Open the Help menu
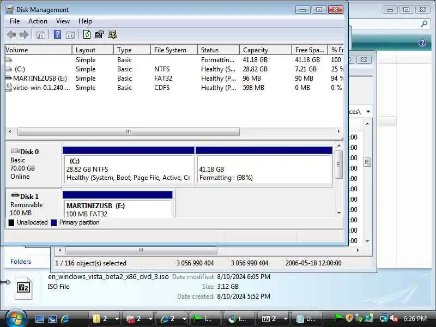This screenshot has width=436, height=327. [85, 21]
